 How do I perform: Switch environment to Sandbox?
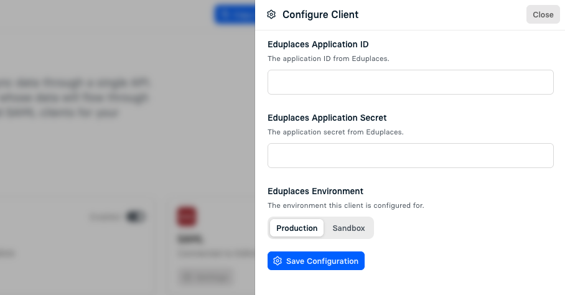[x=348, y=228]
